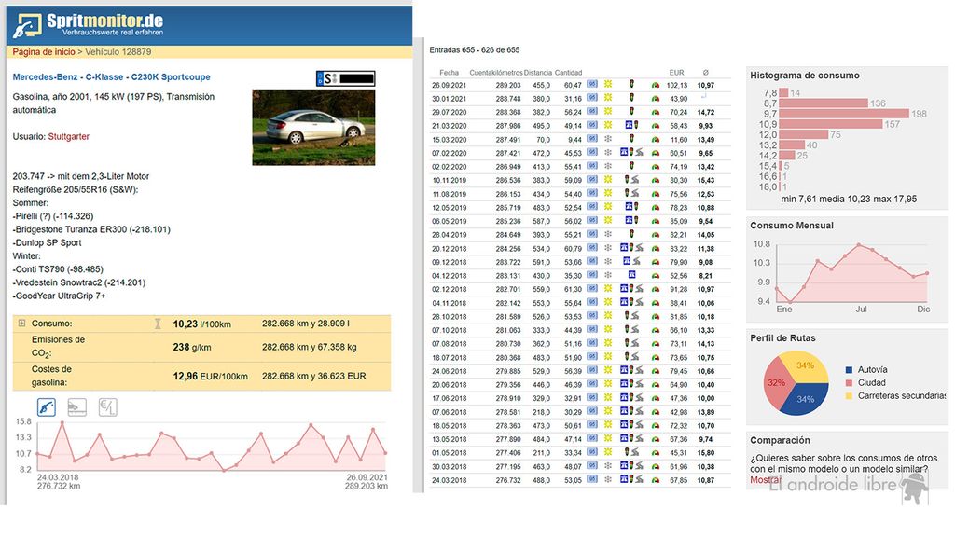Click the hourglass icon beside Consumo

[x=158, y=324]
